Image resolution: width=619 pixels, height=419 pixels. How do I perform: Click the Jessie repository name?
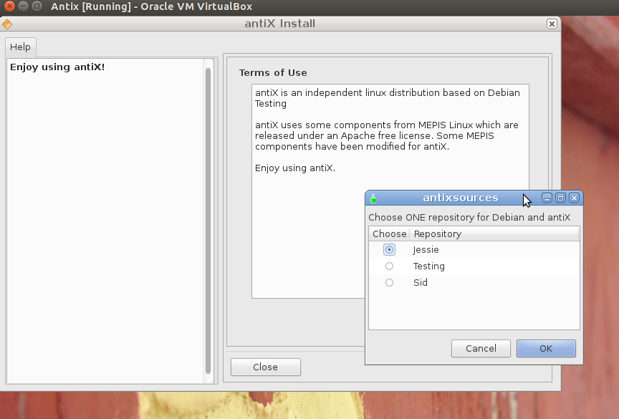pyautogui.click(x=426, y=250)
